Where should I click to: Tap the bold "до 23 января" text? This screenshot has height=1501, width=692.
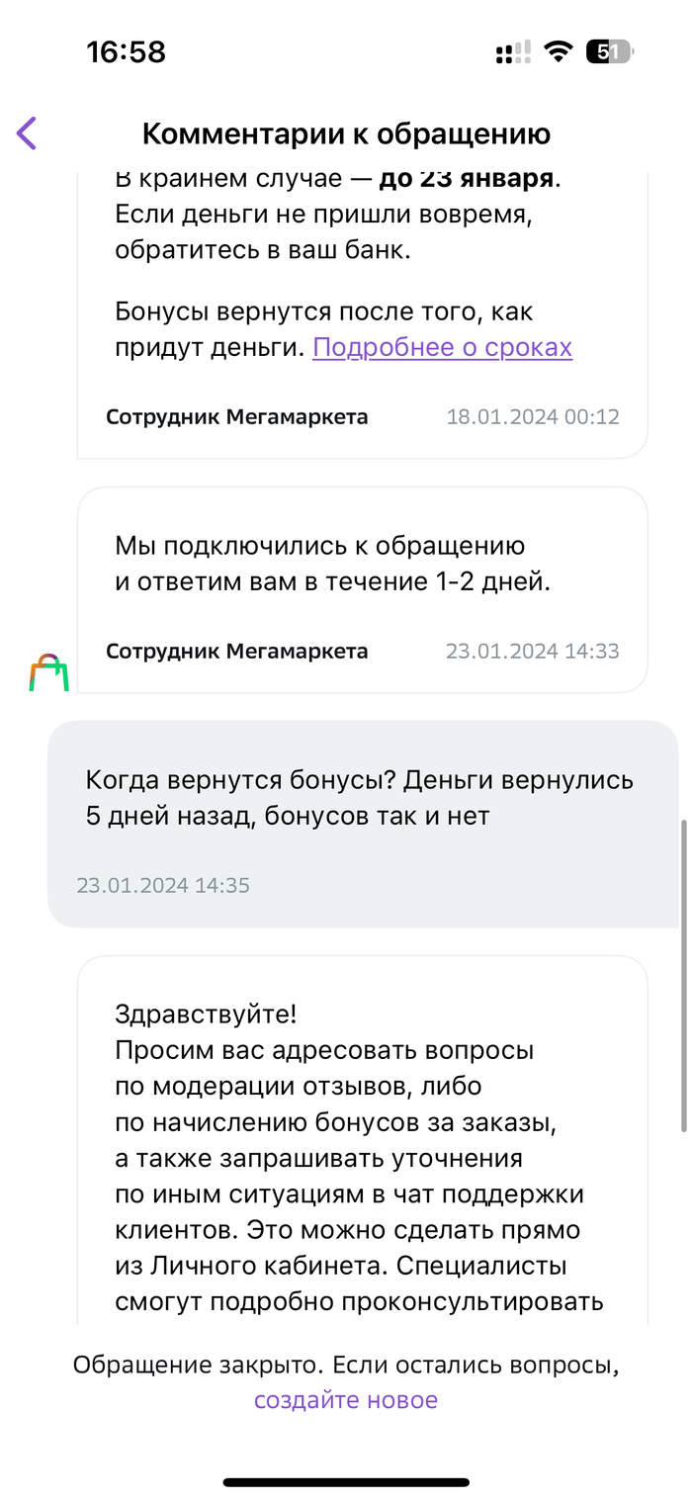466,180
